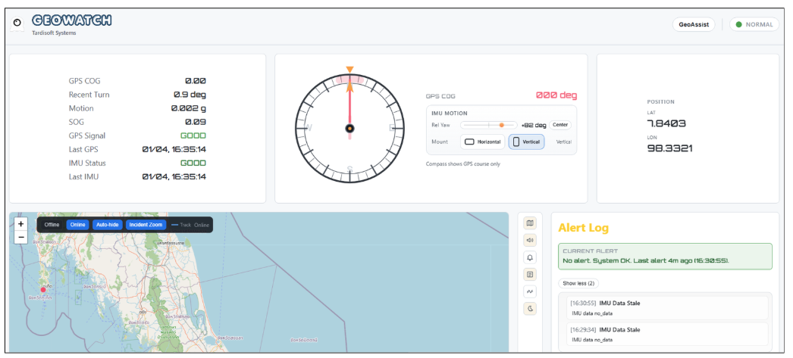Click the GeoWatch logo icon in header

tap(17, 23)
